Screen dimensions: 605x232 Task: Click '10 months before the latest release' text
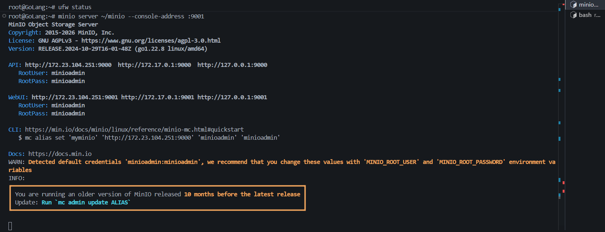[242, 194]
